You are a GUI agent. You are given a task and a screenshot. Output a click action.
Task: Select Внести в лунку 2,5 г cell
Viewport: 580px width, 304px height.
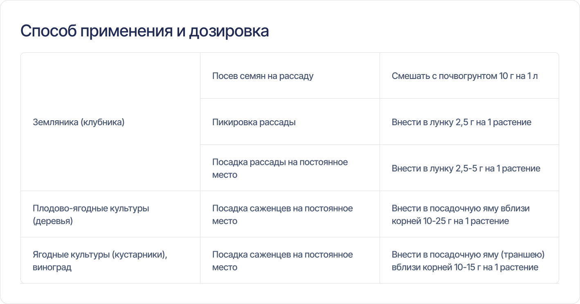[x=469, y=122]
